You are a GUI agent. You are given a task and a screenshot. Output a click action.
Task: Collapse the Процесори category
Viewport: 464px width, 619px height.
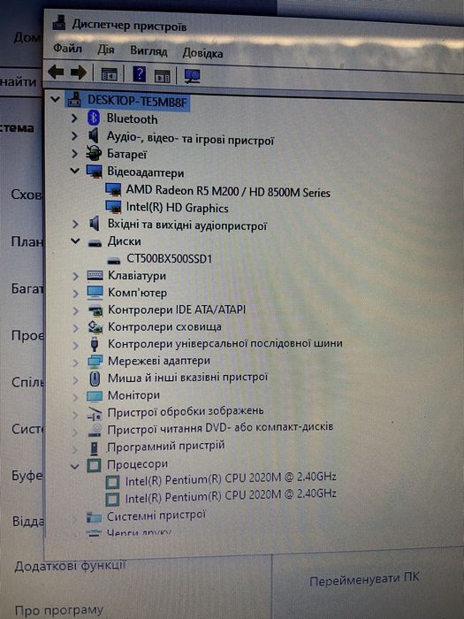(x=74, y=466)
